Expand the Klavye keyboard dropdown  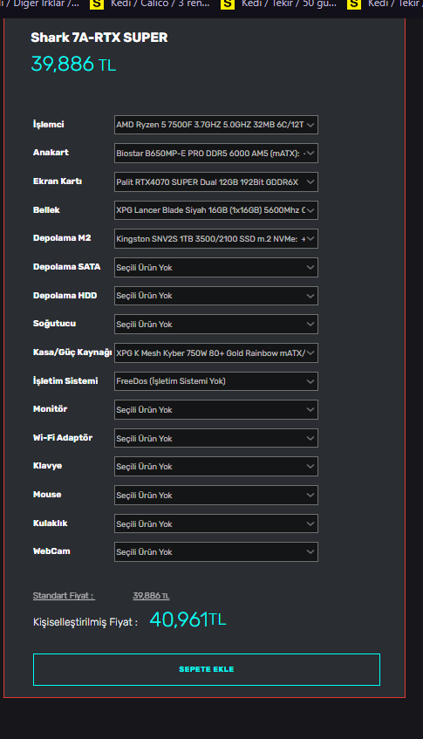(x=215, y=467)
